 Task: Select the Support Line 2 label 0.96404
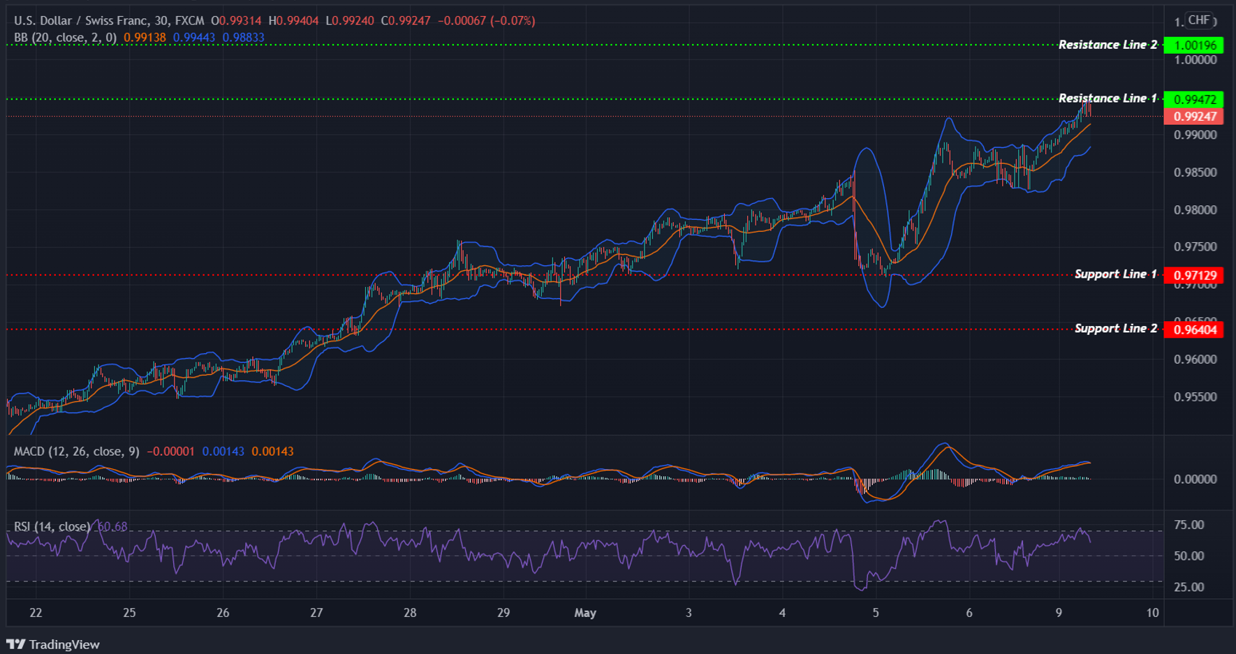pos(1196,329)
